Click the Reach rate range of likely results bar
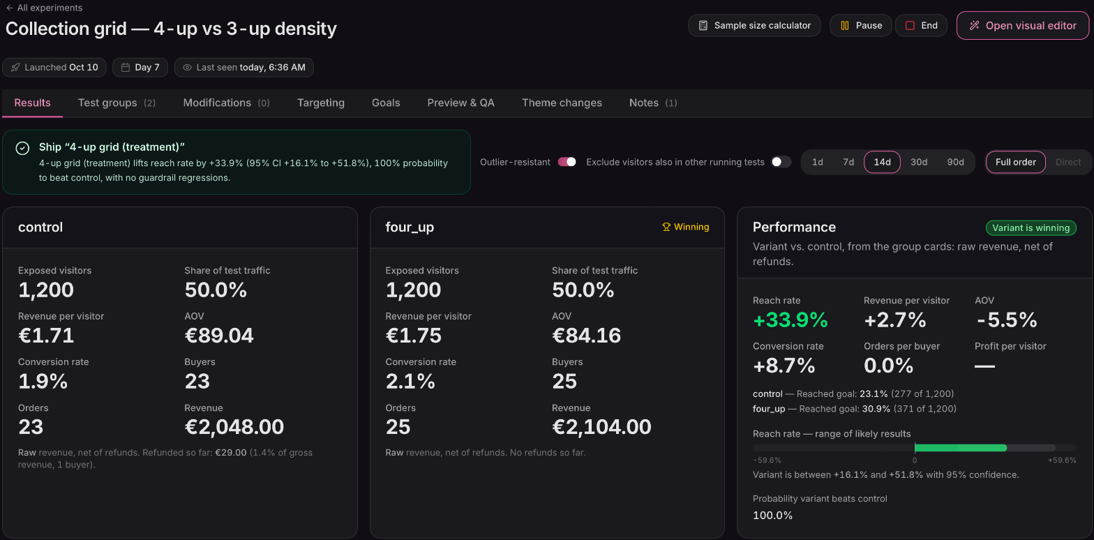 pos(915,447)
